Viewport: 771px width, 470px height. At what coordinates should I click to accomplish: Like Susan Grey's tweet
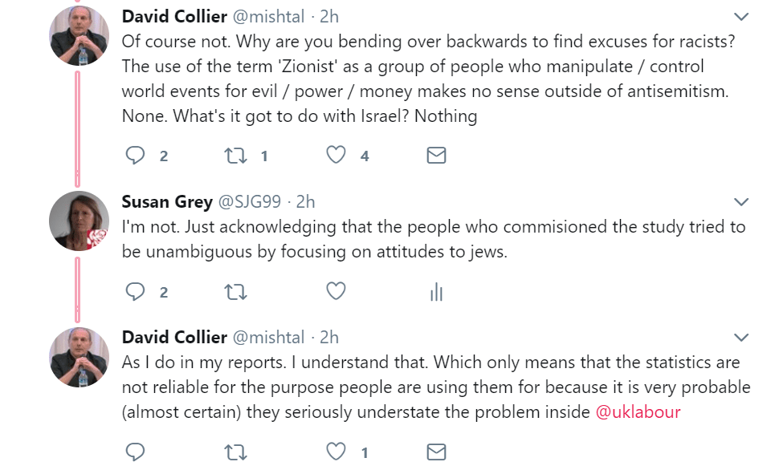(336, 292)
